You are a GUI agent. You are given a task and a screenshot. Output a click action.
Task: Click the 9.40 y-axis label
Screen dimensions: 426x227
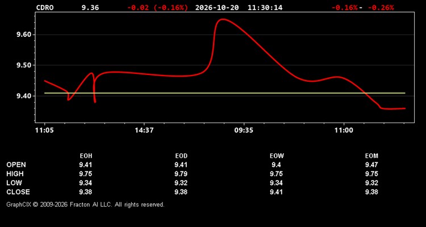click(x=24, y=96)
